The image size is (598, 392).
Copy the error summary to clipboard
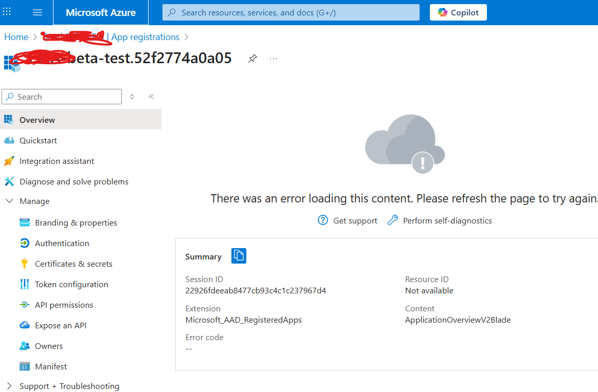[x=239, y=256]
